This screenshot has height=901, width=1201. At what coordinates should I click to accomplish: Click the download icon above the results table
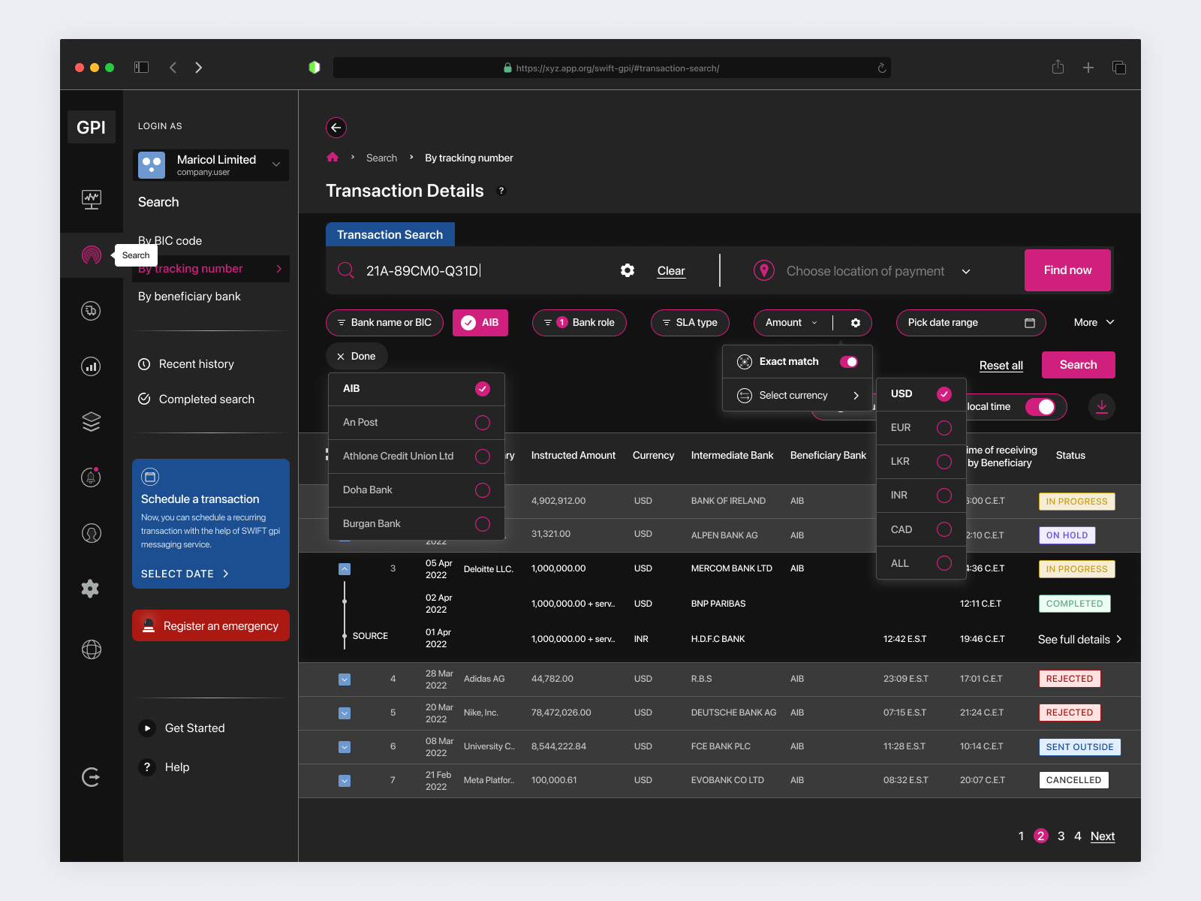(1102, 407)
